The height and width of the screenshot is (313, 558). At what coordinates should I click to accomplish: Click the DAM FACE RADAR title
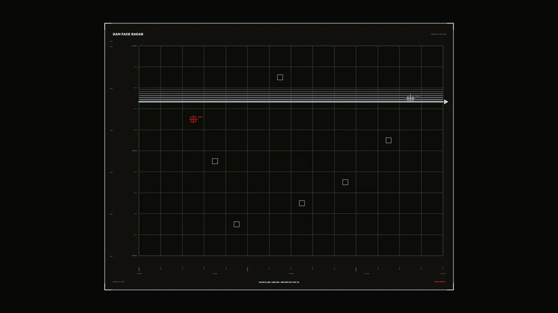[x=128, y=34]
